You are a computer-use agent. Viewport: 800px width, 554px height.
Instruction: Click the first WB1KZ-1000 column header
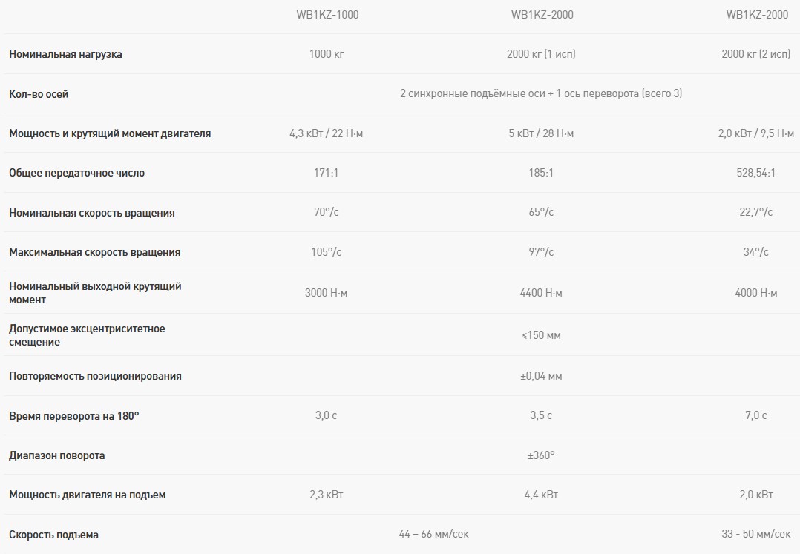[327, 15]
